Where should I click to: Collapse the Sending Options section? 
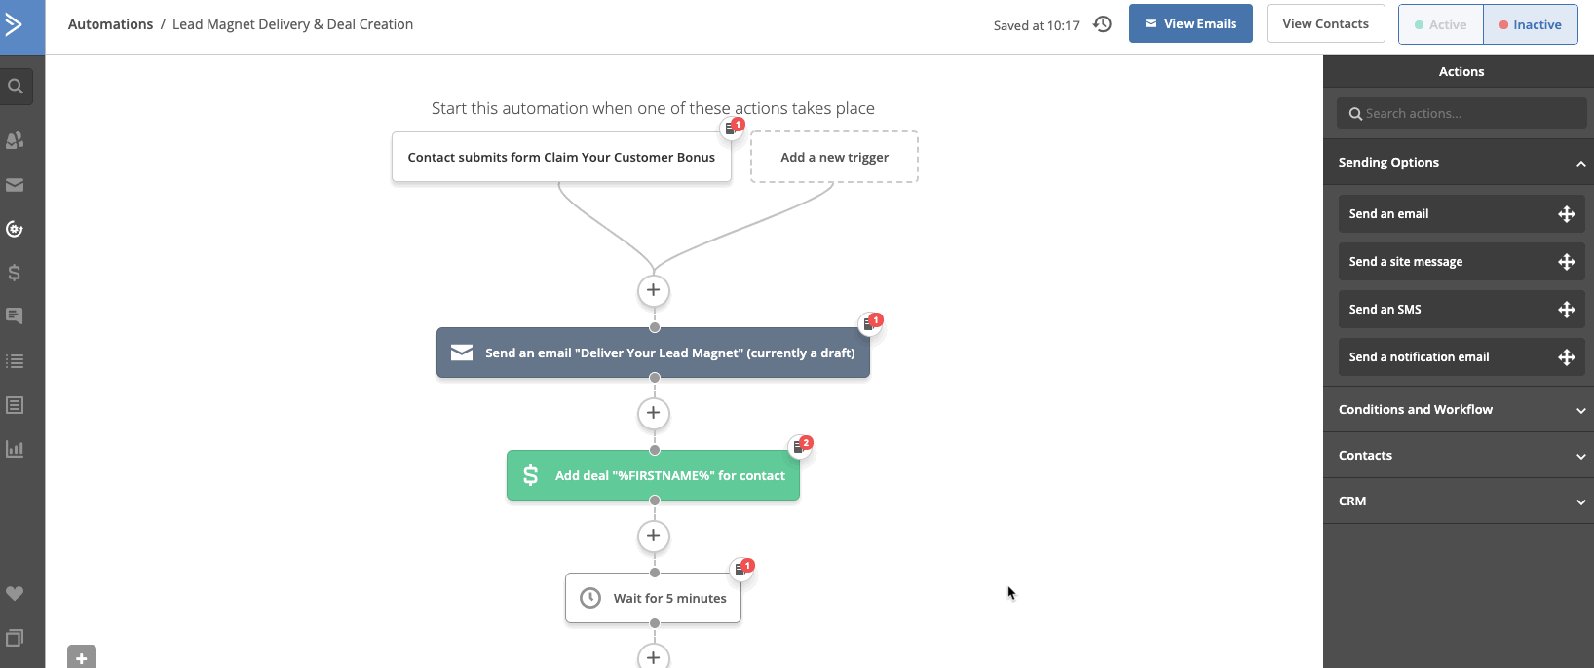pos(1458,162)
